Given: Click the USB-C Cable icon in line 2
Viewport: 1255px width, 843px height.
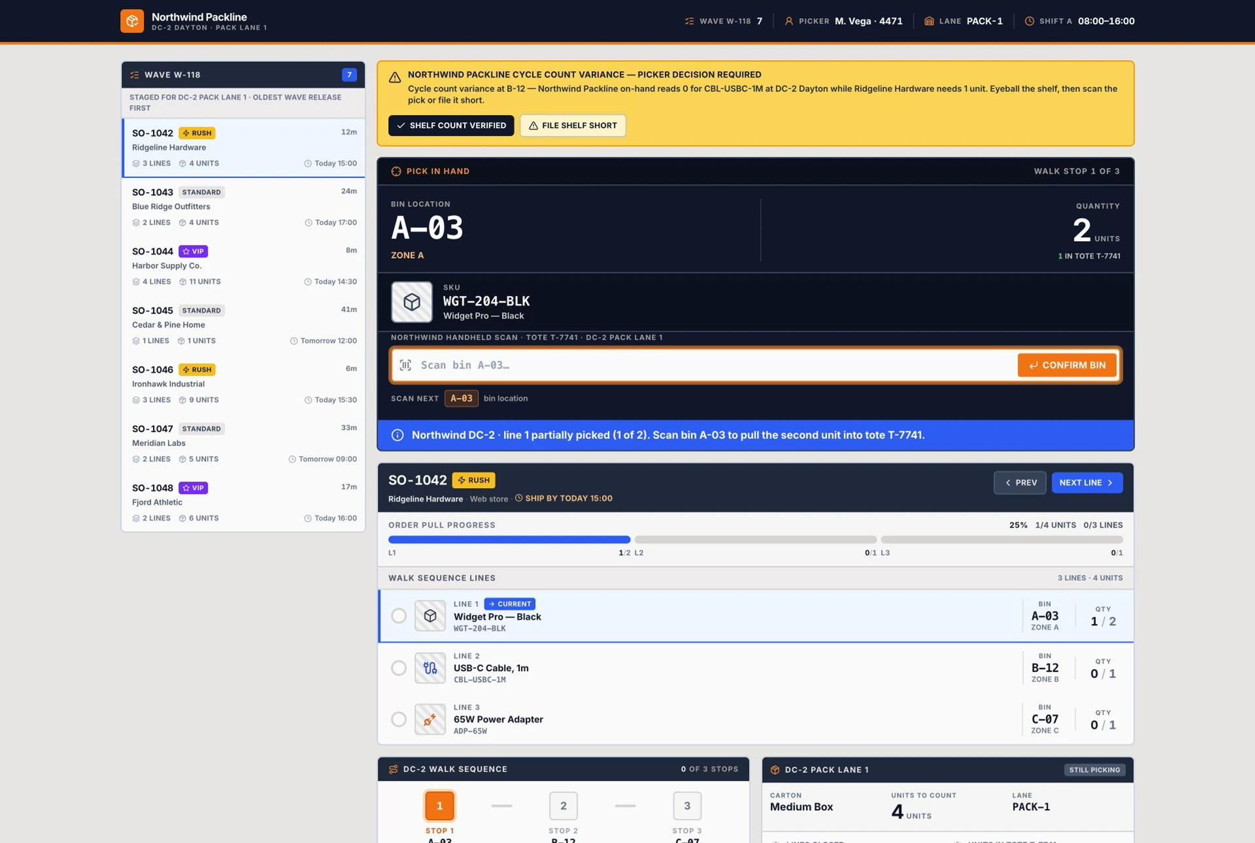Looking at the screenshot, I should (430, 668).
